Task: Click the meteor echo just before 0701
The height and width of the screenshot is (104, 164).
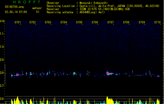Action: click(x=17, y=75)
